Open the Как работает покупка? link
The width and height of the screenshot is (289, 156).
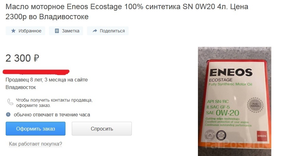(35, 144)
